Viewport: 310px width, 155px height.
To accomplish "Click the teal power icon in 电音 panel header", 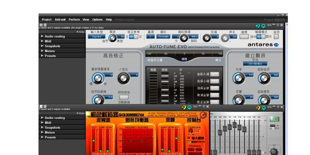I will [263, 26].
